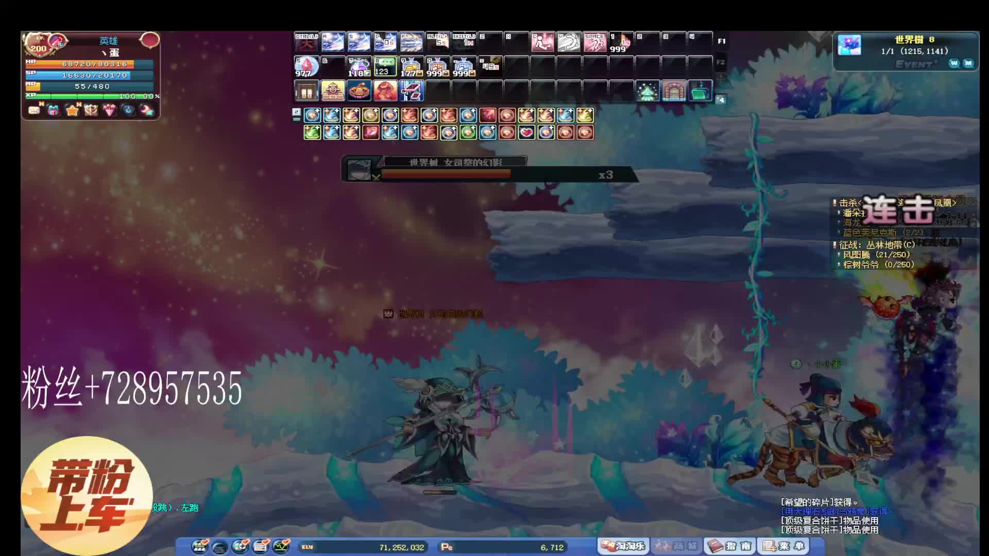The height and width of the screenshot is (556, 989).
Task: Switch to F2 quickslot page
Action: tap(721, 62)
